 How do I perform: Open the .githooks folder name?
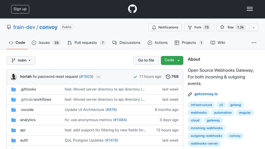coord(28,89)
